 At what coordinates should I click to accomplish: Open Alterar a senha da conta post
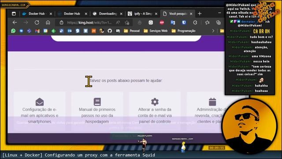pyautogui.click(x=155, y=111)
